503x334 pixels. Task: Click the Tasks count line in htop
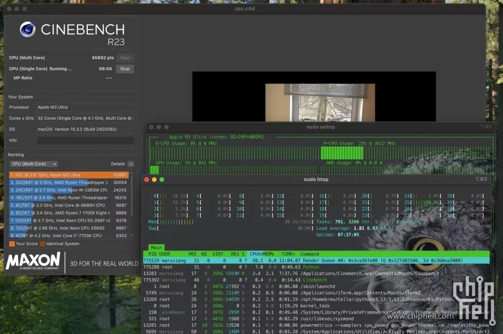(x=369, y=222)
